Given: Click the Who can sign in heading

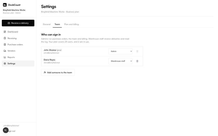Looking at the screenshot, I should pos(51,34).
